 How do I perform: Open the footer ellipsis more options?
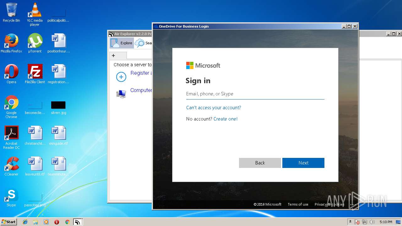pos(353,204)
